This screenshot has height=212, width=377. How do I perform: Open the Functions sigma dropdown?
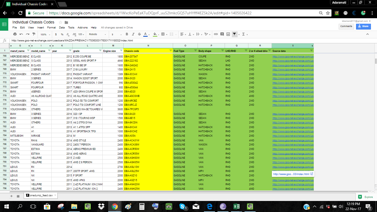[x=245, y=34]
